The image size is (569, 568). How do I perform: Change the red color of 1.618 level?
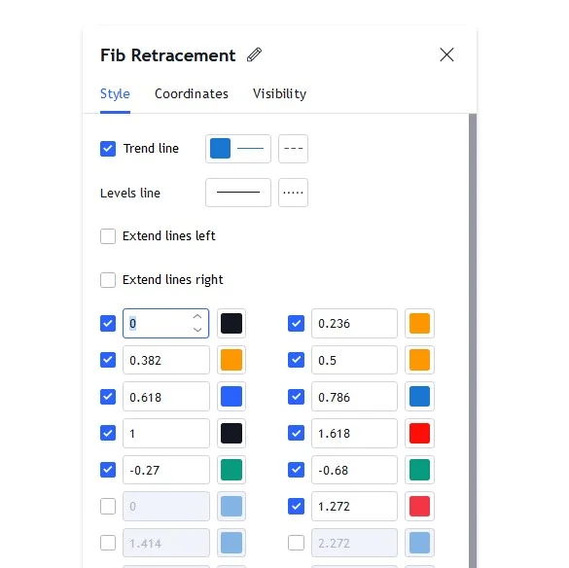[419, 434]
